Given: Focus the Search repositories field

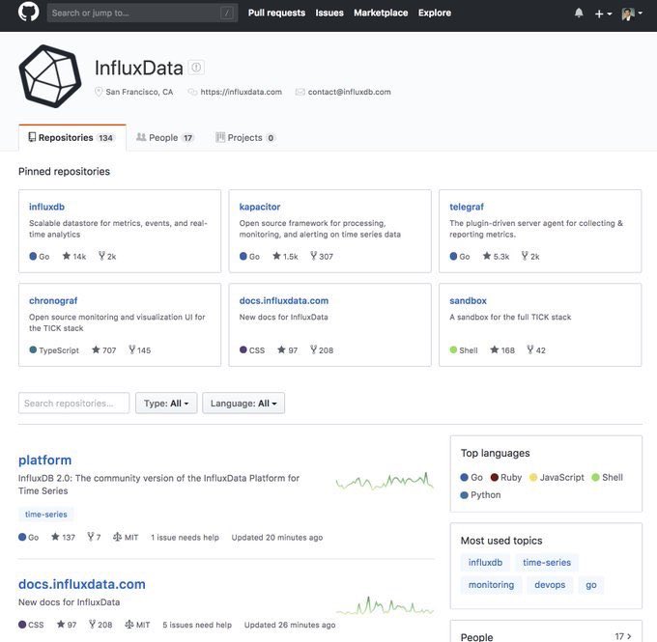Looking at the screenshot, I should tap(73, 403).
